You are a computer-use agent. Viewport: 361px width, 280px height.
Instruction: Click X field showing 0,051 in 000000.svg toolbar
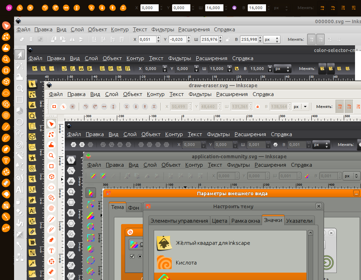tap(147, 39)
